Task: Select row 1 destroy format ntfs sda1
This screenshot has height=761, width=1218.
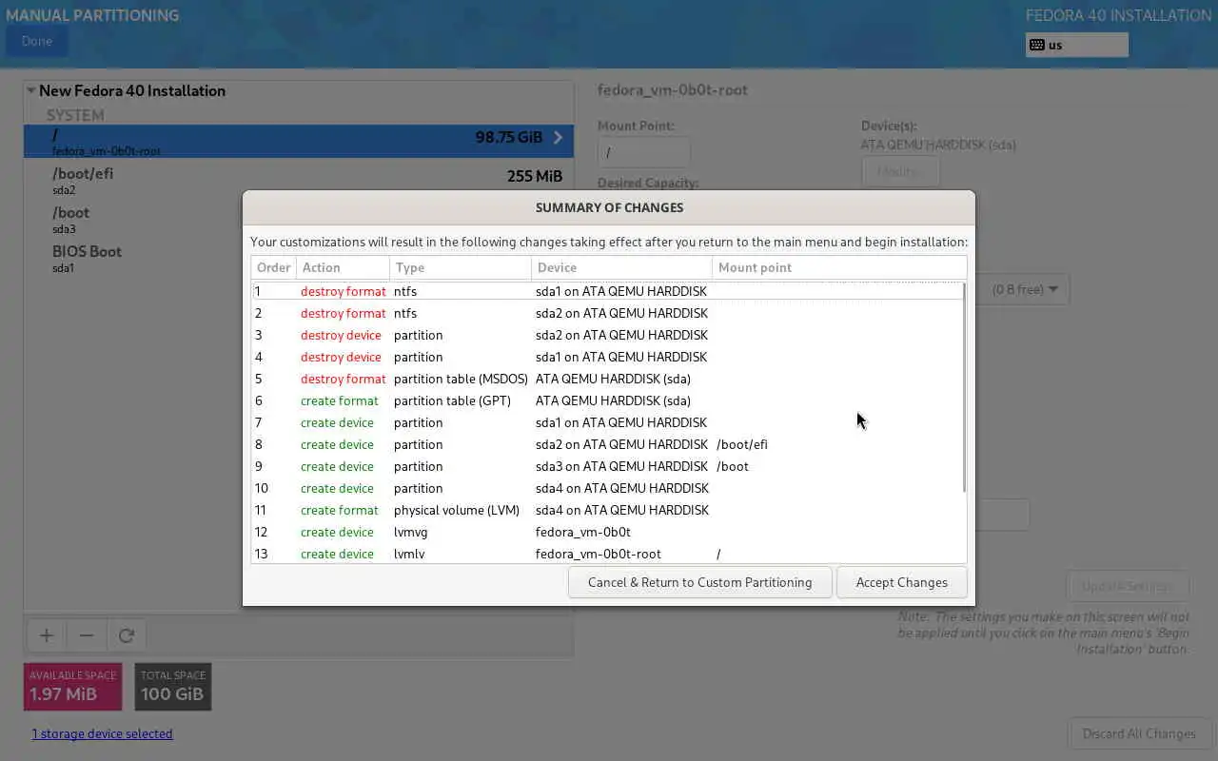Action: [607, 291]
